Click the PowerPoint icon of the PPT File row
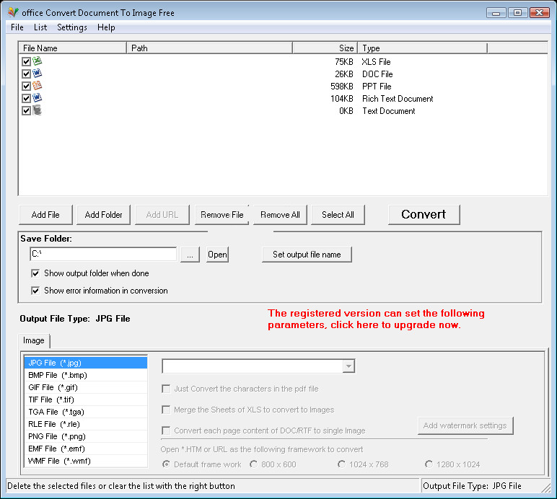The height and width of the screenshot is (499, 557). (38, 86)
